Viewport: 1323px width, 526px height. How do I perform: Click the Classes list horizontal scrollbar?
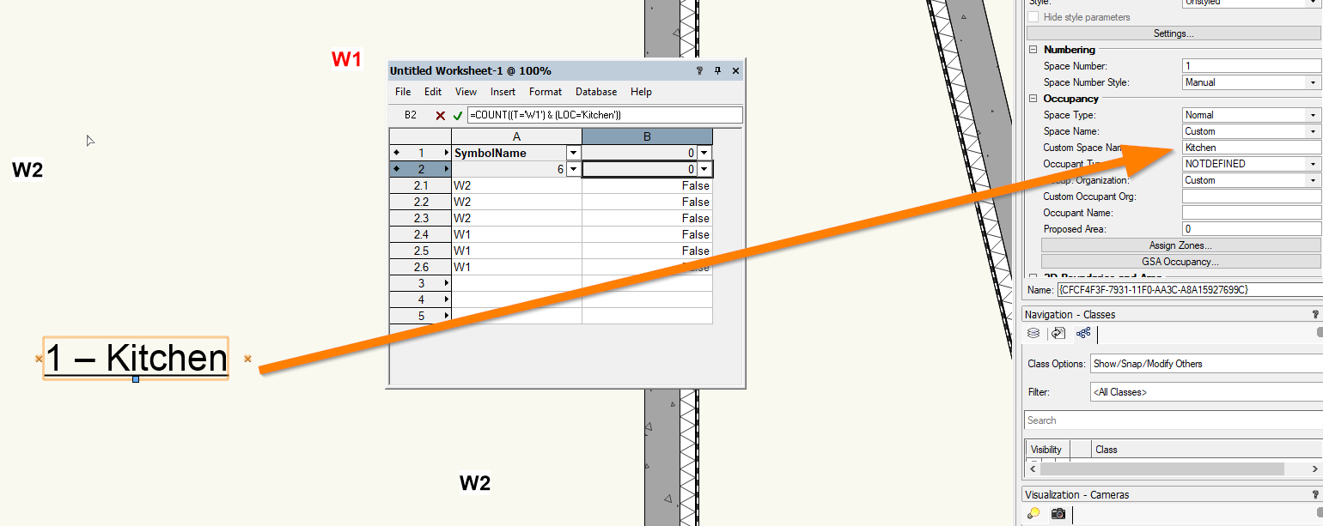[1161, 469]
